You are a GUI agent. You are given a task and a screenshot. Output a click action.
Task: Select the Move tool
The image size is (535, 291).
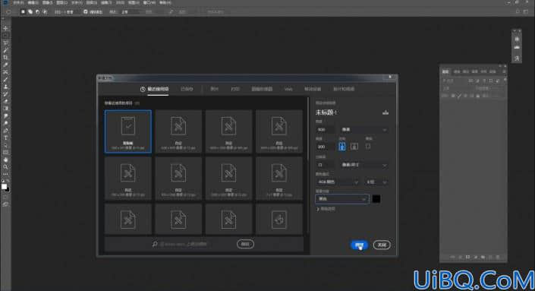5,28
